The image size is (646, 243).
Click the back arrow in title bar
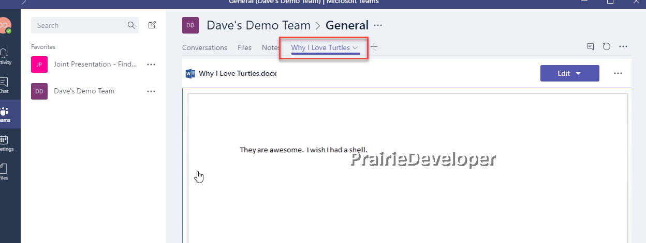pos(24,2)
